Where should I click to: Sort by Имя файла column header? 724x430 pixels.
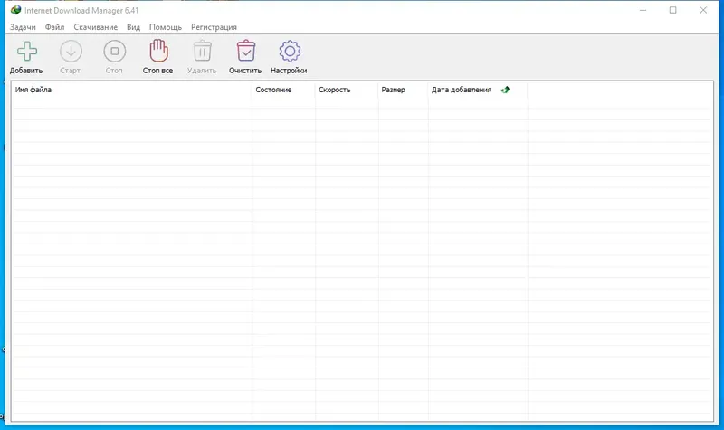(x=132, y=90)
